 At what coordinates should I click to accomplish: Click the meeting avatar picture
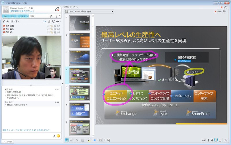(x=6, y=10)
